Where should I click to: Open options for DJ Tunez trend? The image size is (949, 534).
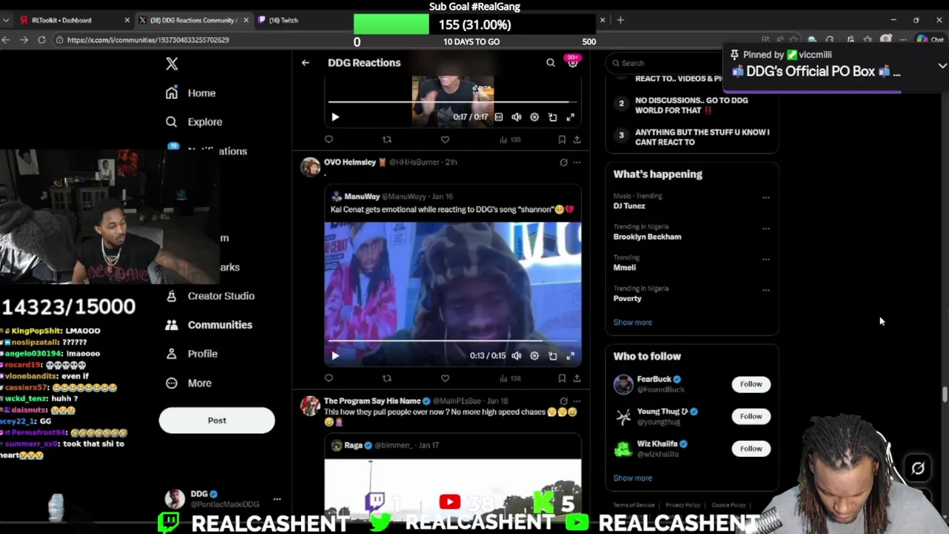point(766,198)
